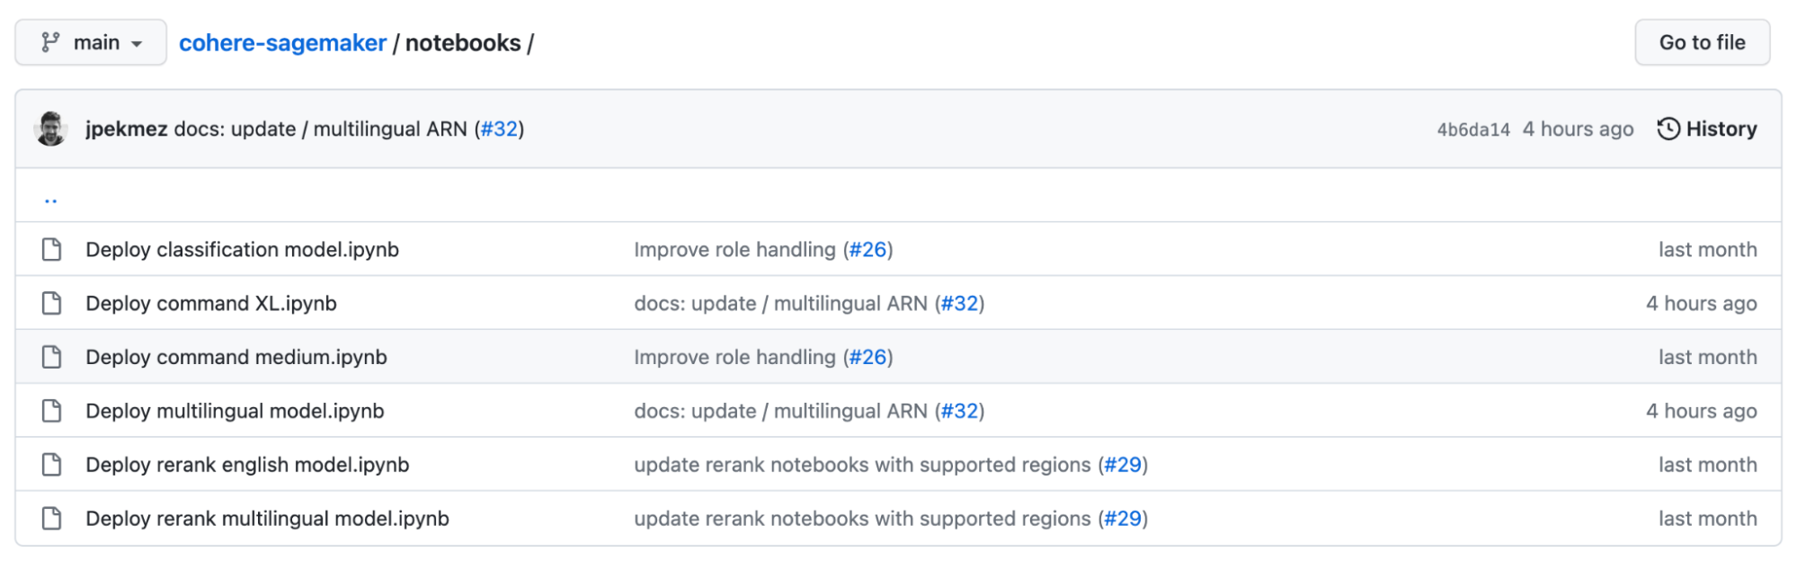Viewport: 1797px width, 569px height.
Task: Click file icon for Deploy rerank english model.ipynb
Action: coord(52,465)
